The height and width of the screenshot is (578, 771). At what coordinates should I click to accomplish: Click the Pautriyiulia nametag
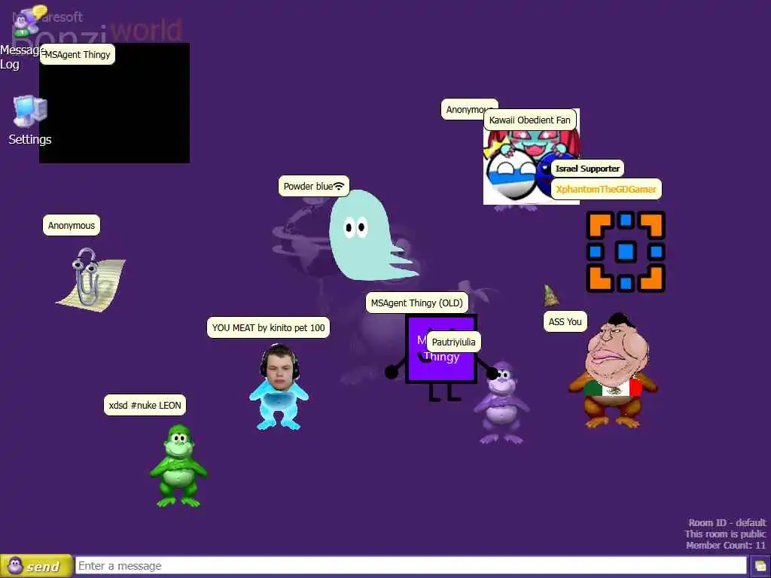(x=453, y=342)
